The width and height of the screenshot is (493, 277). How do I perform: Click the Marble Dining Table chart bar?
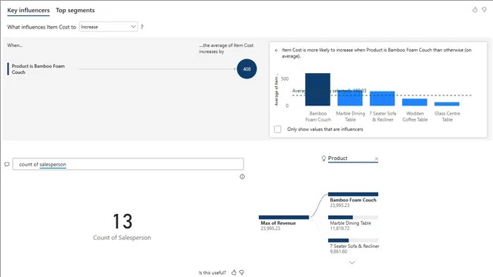click(x=350, y=98)
